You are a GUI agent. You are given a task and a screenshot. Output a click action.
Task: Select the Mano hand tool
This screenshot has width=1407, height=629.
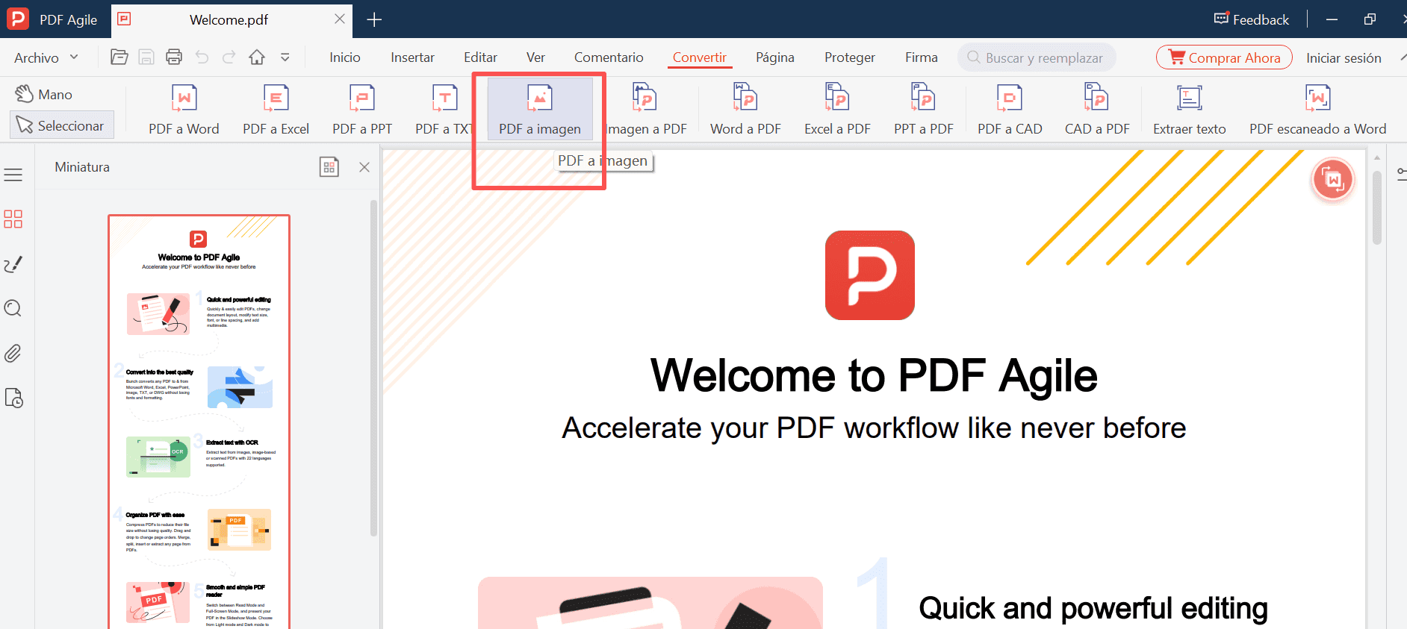(44, 94)
